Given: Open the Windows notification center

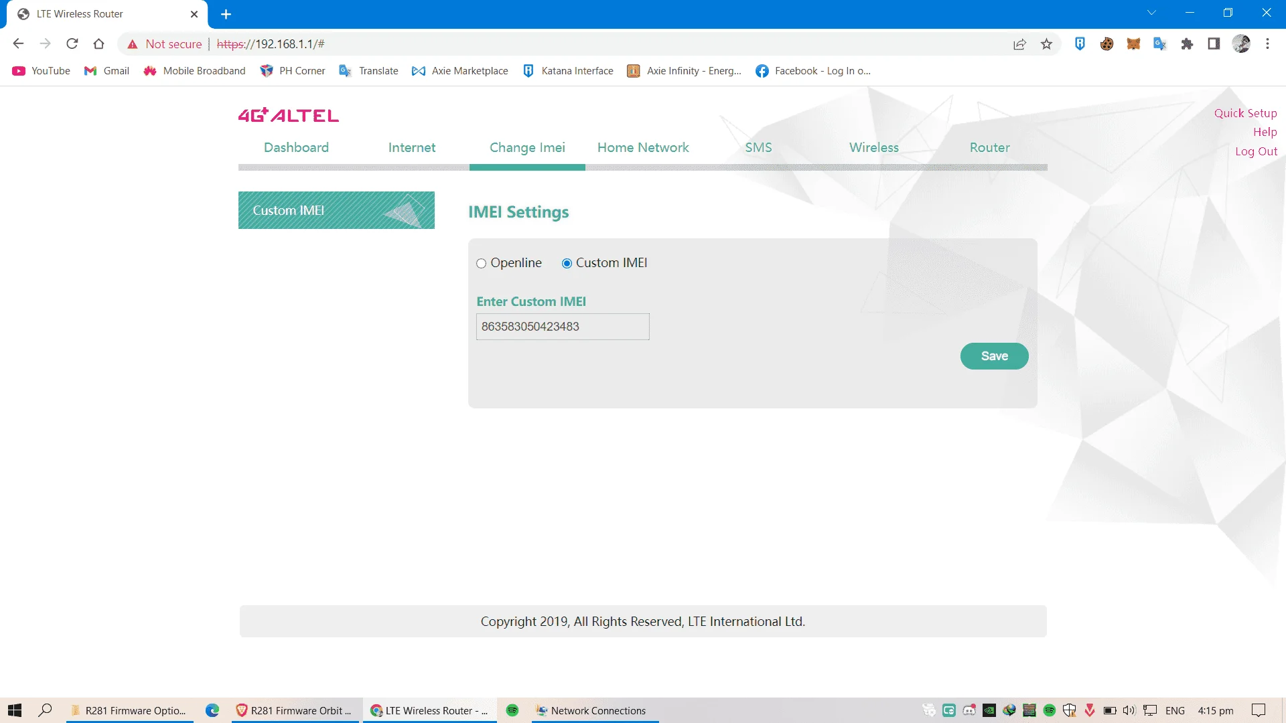Looking at the screenshot, I should [1259, 710].
